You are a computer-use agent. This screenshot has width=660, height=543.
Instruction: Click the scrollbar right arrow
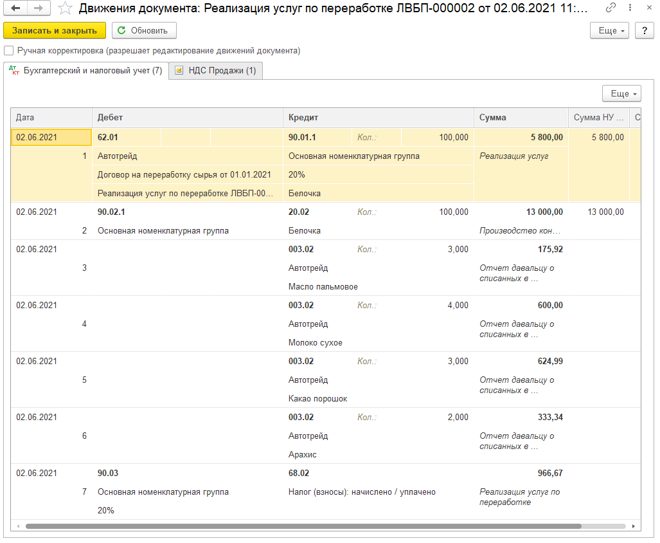pos(634,526)
